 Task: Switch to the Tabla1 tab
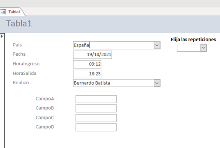[15, 12]
